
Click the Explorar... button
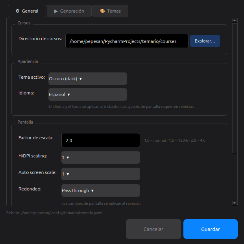pos(205,41)
